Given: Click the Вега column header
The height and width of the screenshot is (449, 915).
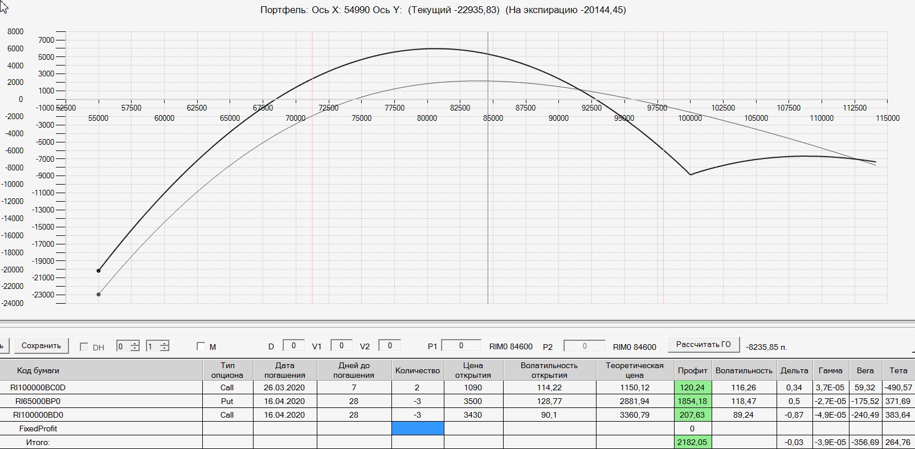Looking at the screenshot, I should (865, 370).
